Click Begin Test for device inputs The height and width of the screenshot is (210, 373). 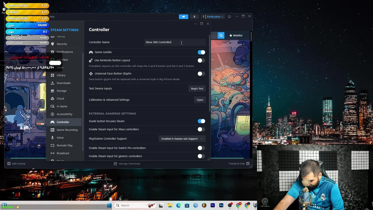pos(197,88)
